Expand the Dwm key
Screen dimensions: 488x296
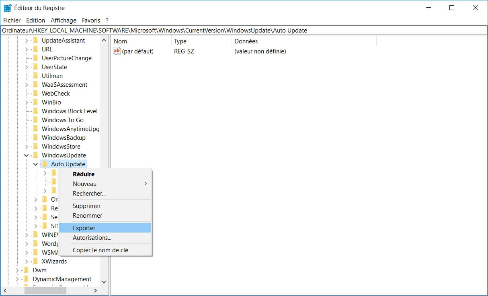coord(18,270)
